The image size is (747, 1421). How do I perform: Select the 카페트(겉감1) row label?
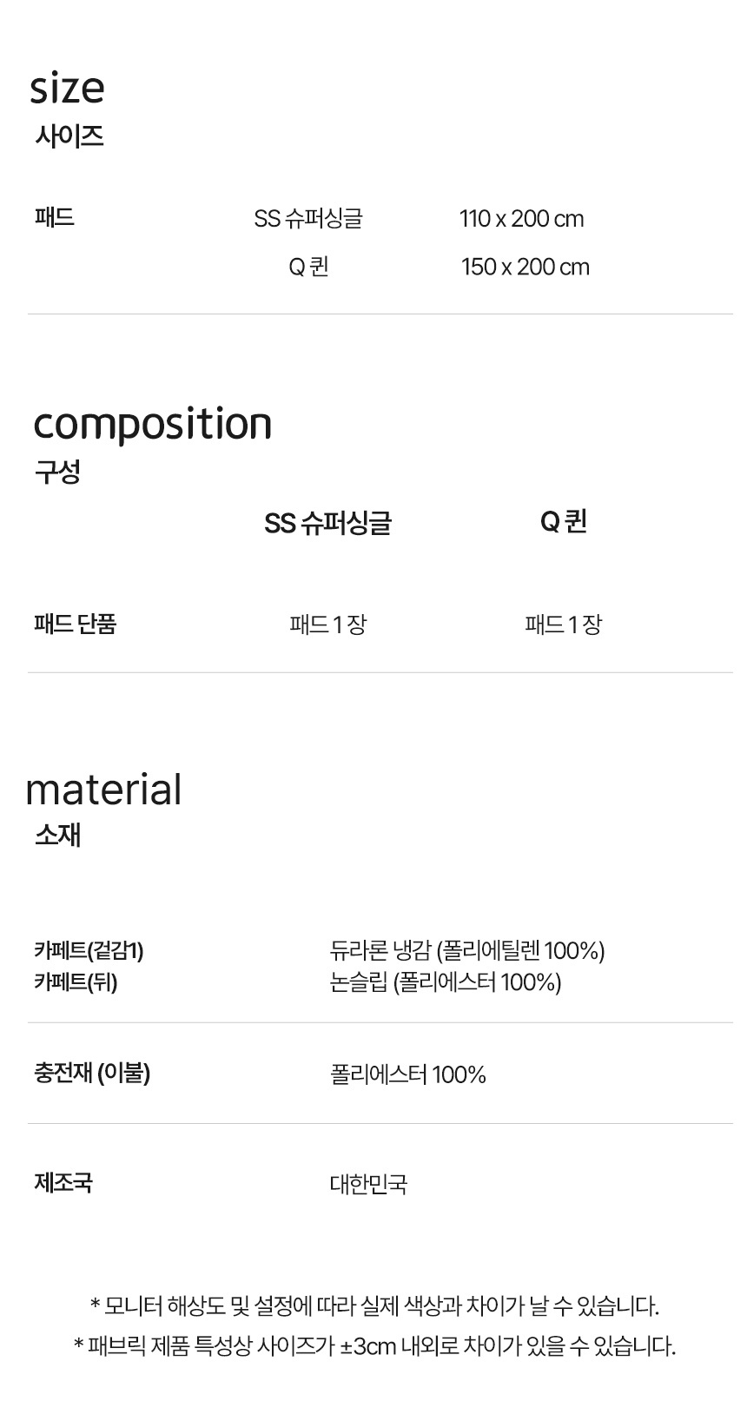pyautogui.click(x=89, y=950)
